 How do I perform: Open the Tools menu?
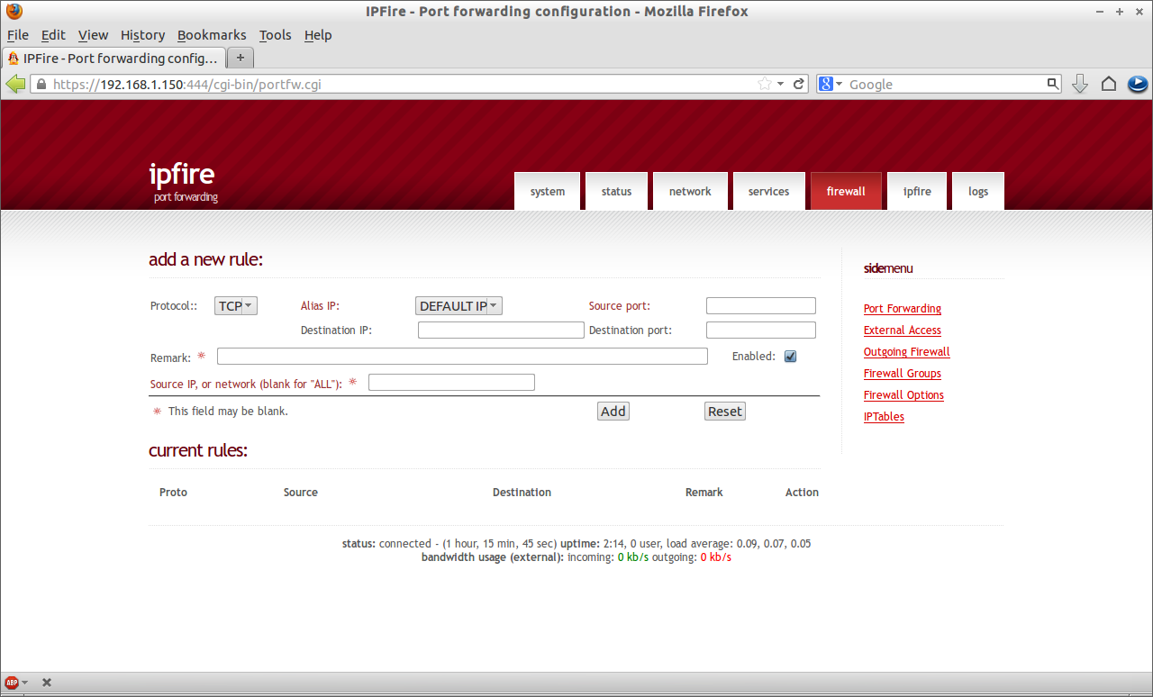pos(275,35)
